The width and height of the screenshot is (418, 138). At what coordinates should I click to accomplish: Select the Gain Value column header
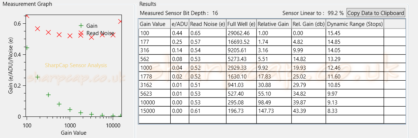tap(155, 24)
